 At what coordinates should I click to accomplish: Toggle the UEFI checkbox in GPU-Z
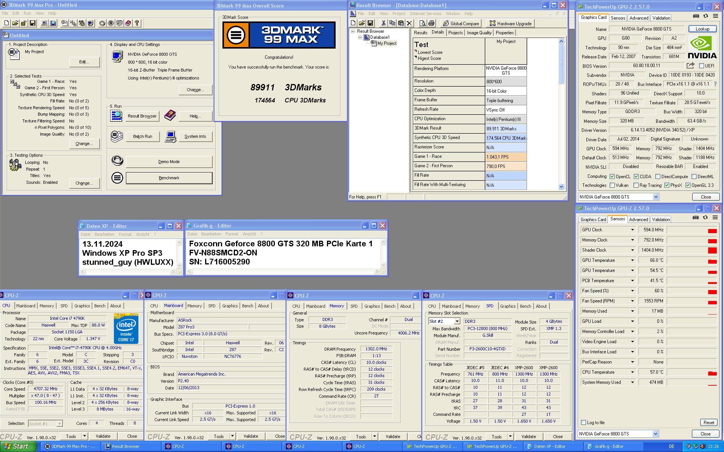tap(701, 66)
